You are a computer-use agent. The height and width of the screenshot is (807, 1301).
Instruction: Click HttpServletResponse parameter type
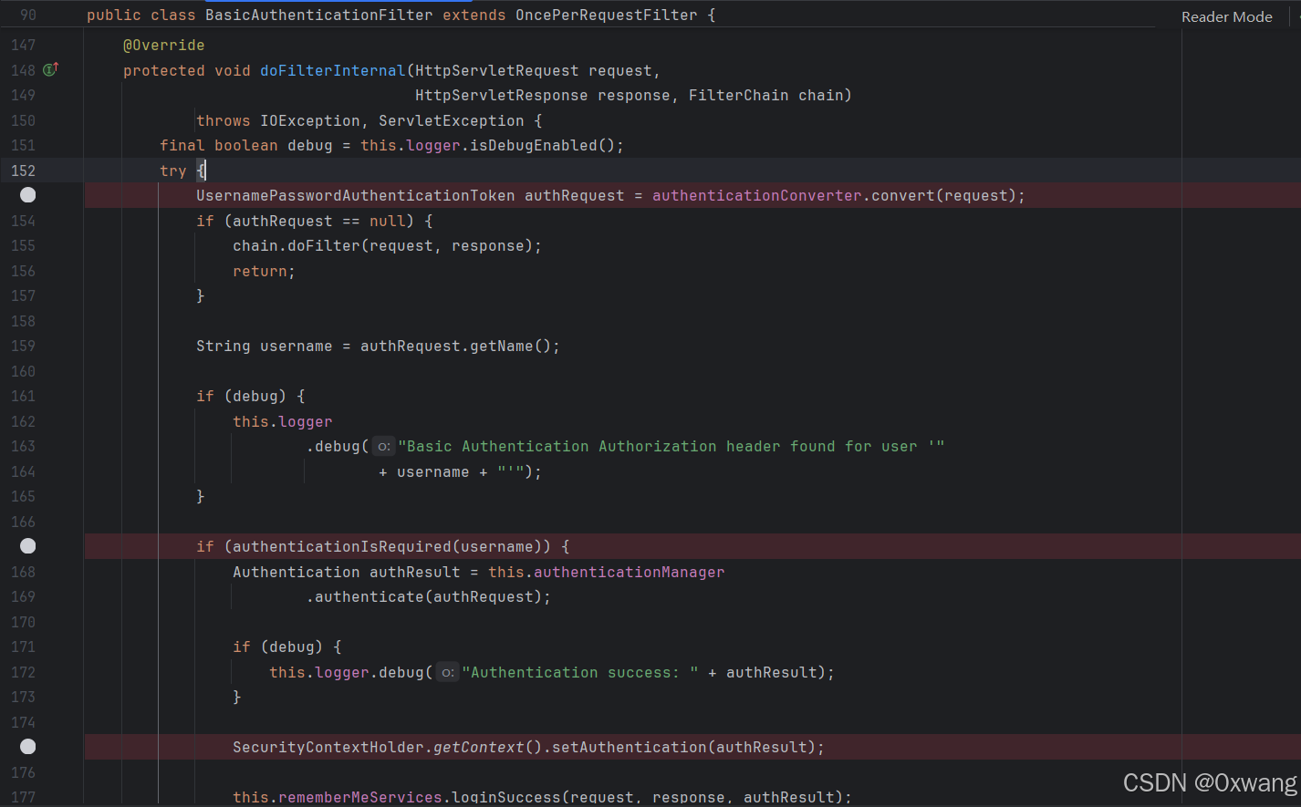(502, 95)
